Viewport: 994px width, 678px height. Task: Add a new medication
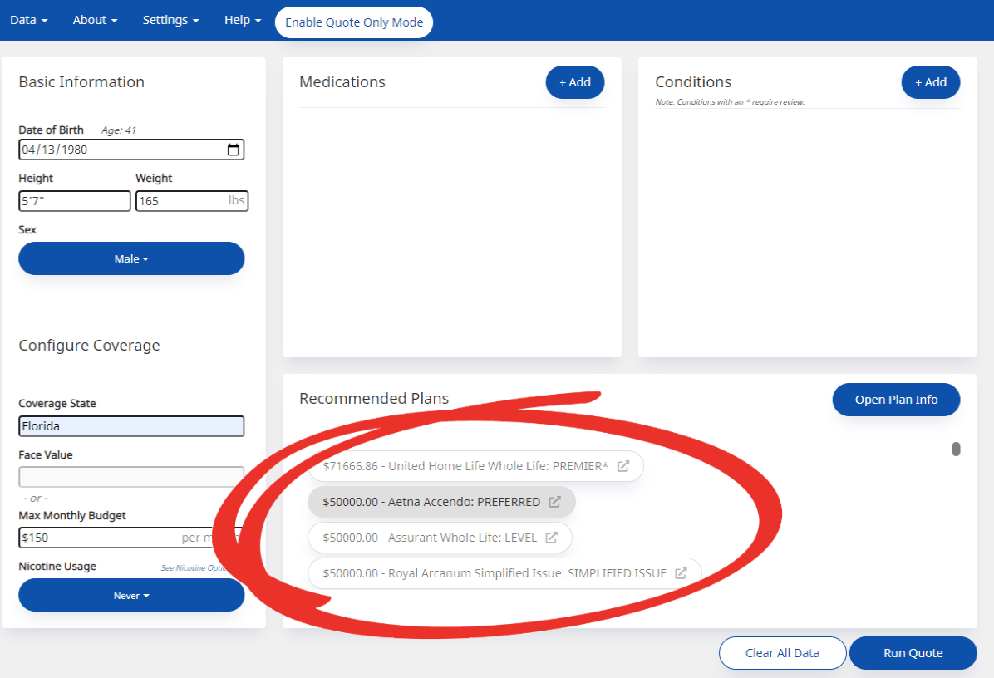(574, 82)
